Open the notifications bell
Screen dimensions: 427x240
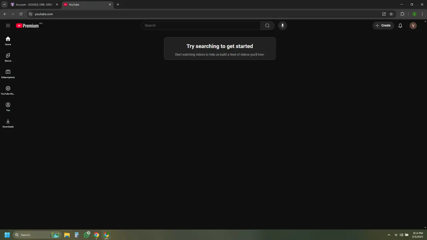pos(400,26)
